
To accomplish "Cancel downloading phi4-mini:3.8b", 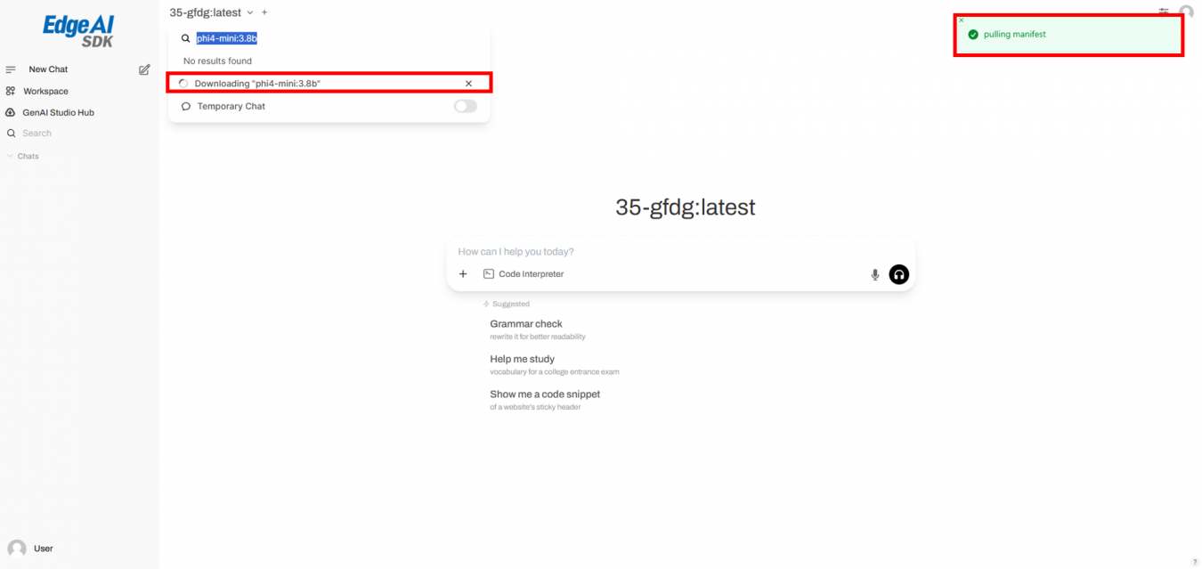I will (468, 84).
